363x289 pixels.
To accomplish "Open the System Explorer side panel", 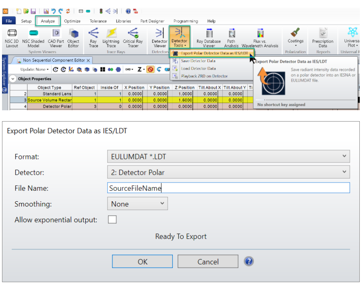I will pos(4,74).
